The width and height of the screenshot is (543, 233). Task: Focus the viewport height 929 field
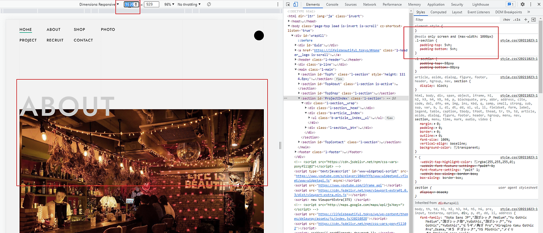151,4
